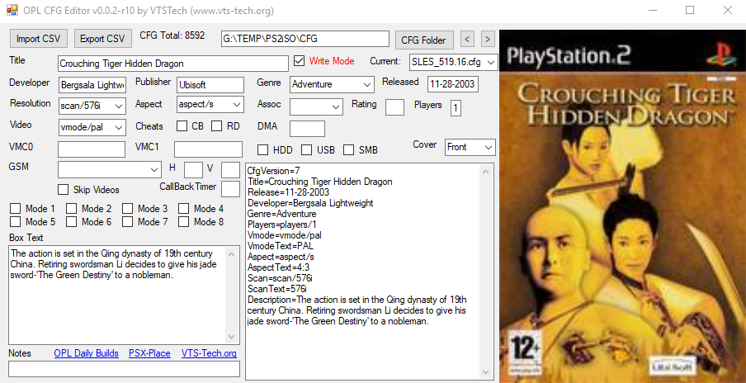Click the Title input field
The width and height of the screenshot is (746, 383).
173,64
